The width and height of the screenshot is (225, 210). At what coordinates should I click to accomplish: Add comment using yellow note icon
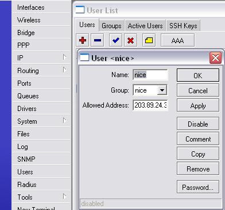149,40
